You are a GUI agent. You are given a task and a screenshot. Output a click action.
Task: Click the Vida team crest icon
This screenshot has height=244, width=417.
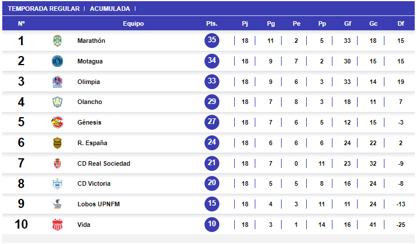(57, 225)
